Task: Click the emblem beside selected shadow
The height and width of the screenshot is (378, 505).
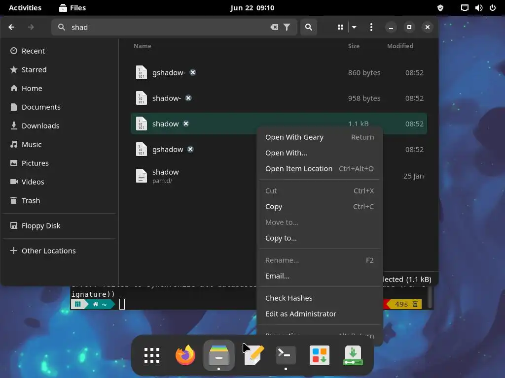Action: pyautogui.click(x=186, y=124)
